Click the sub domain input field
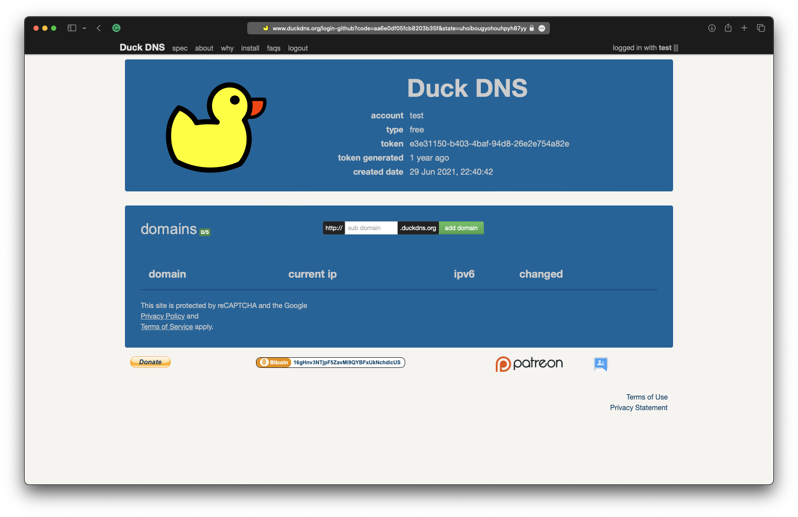The image size is (798, 517). [371, 228]
